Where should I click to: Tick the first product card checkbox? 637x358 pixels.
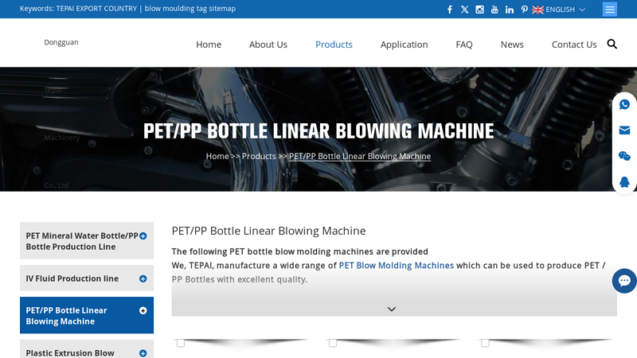click(x=181, y=344)
